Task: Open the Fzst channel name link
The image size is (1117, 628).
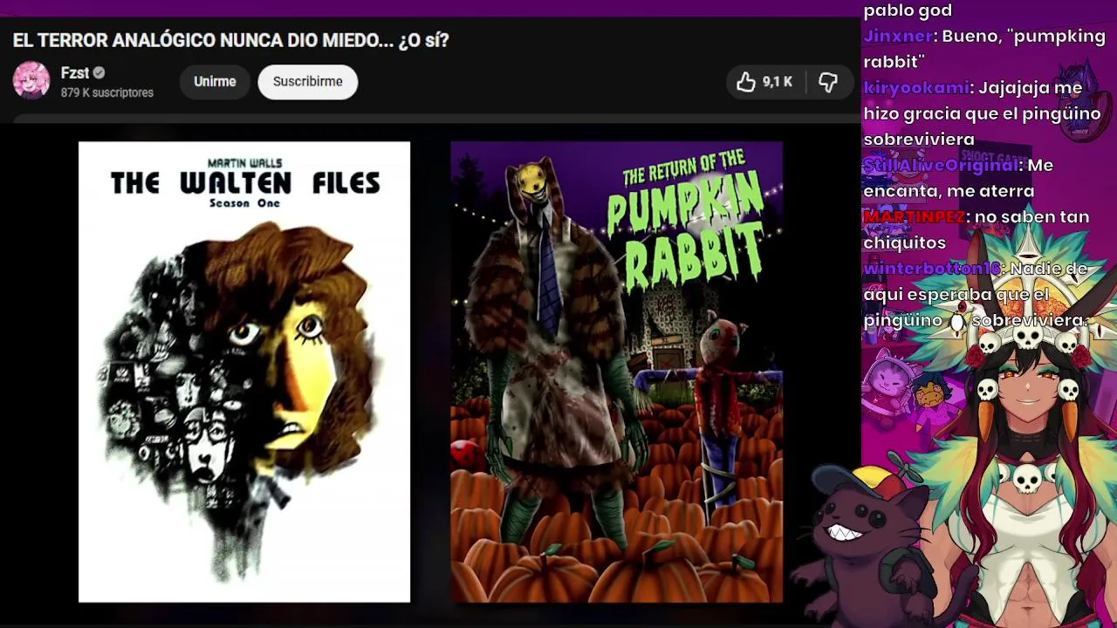Action: tap(75, 73)
